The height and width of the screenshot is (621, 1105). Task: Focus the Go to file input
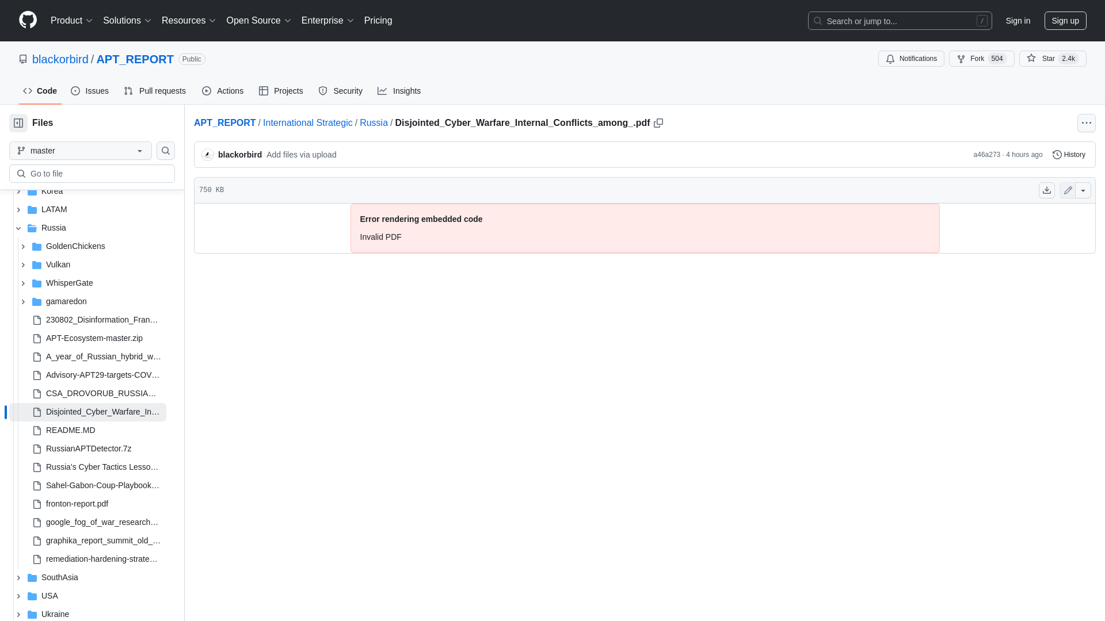pos(92,174)
